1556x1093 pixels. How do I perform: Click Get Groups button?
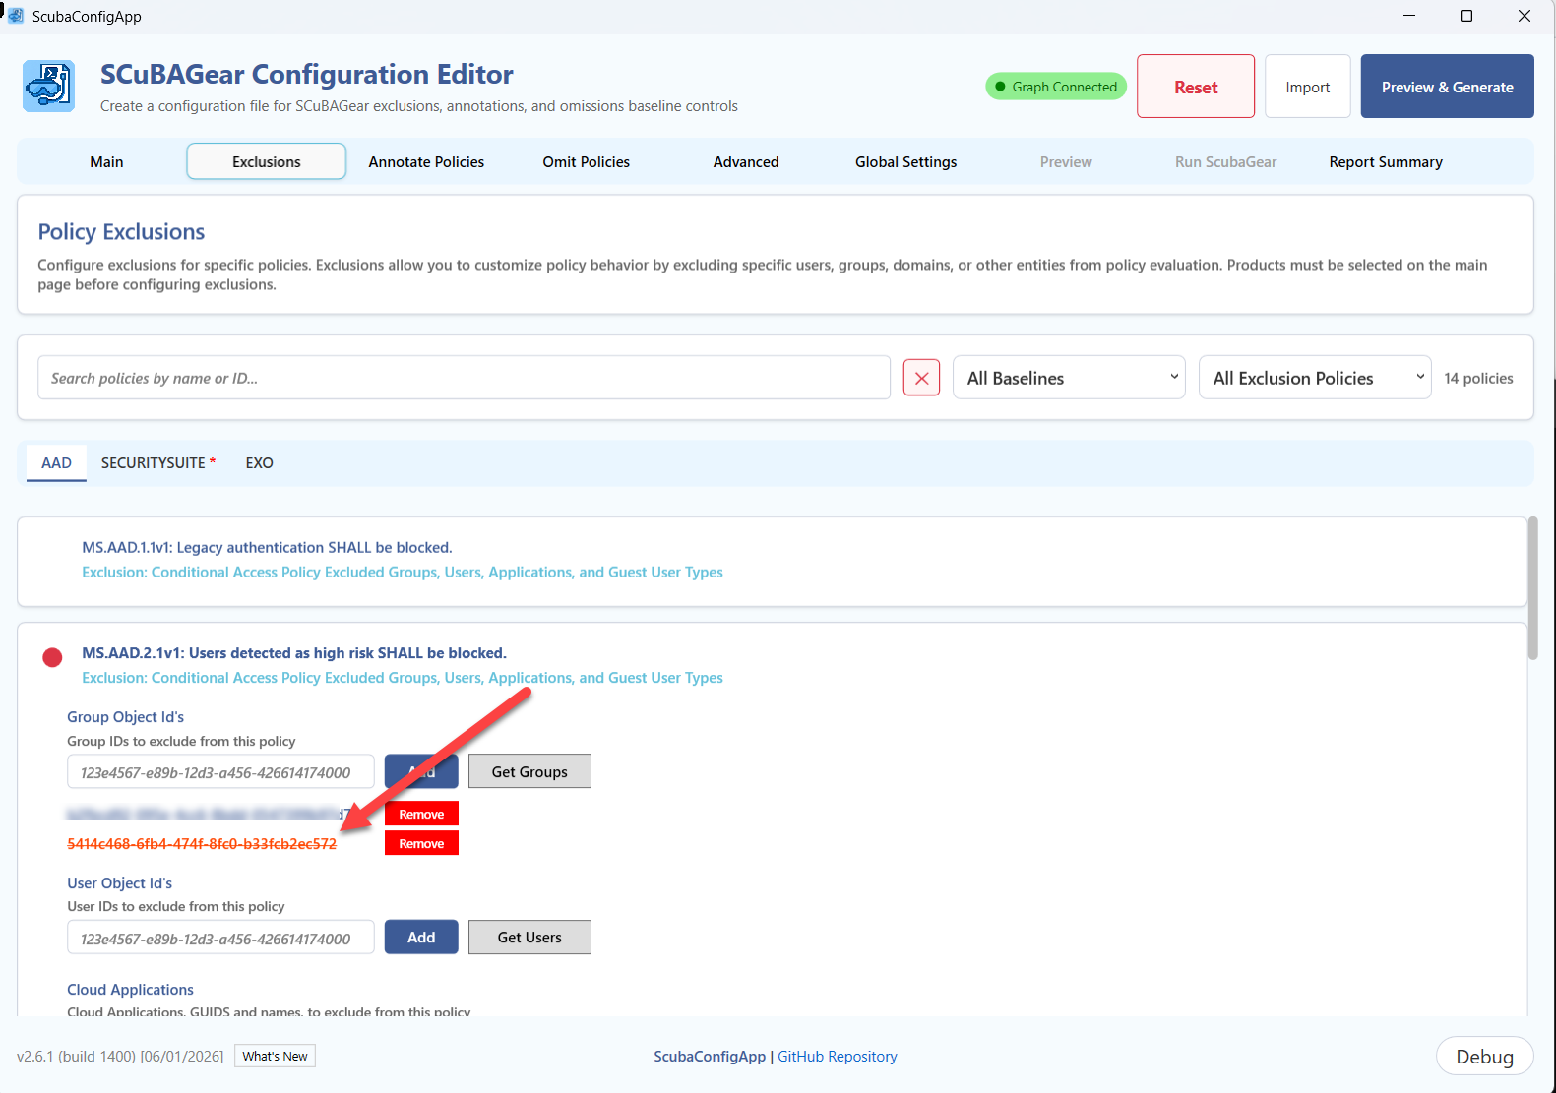[x=529, y=772]
